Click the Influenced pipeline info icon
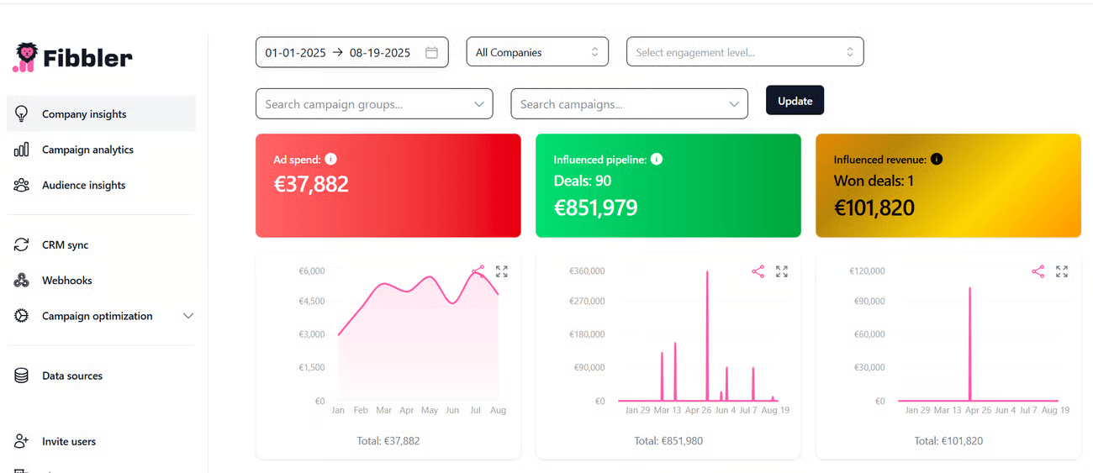 [x=657, y=159]
